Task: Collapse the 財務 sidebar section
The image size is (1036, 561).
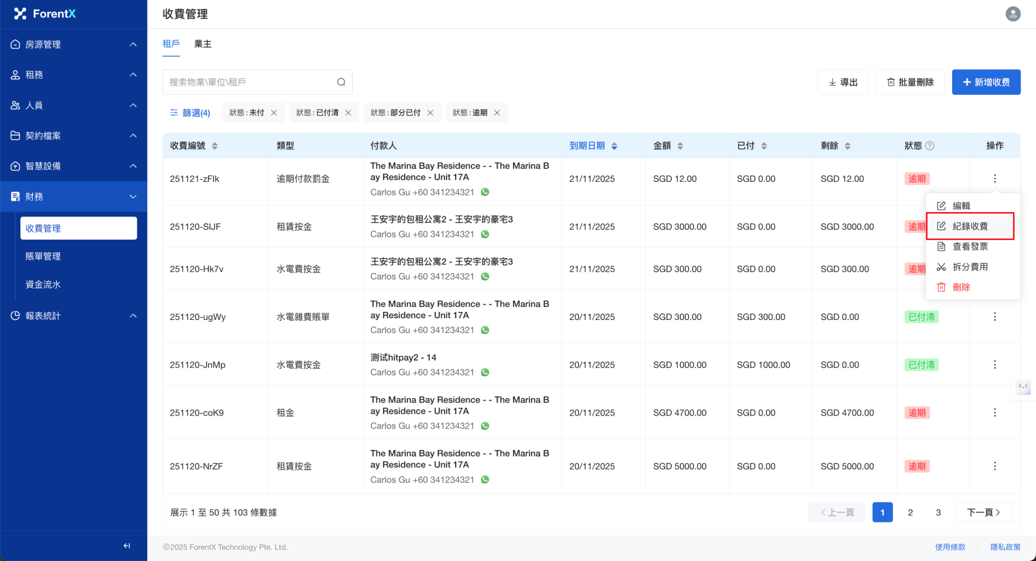Action: [73, 197]
